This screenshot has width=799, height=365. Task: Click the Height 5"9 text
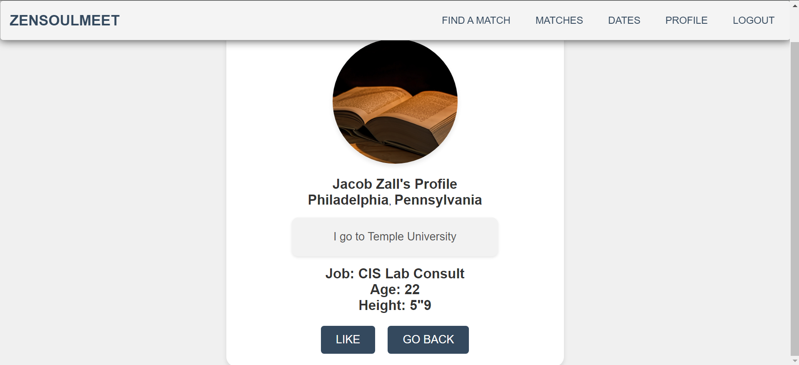[395, 305]
